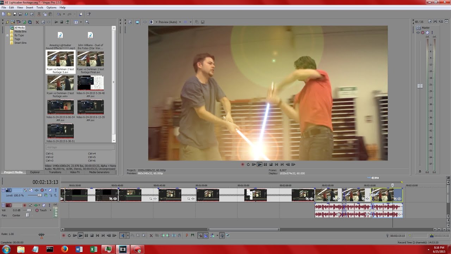
Task: Pause playback in the video preview transport
Action: coord(265,164)
